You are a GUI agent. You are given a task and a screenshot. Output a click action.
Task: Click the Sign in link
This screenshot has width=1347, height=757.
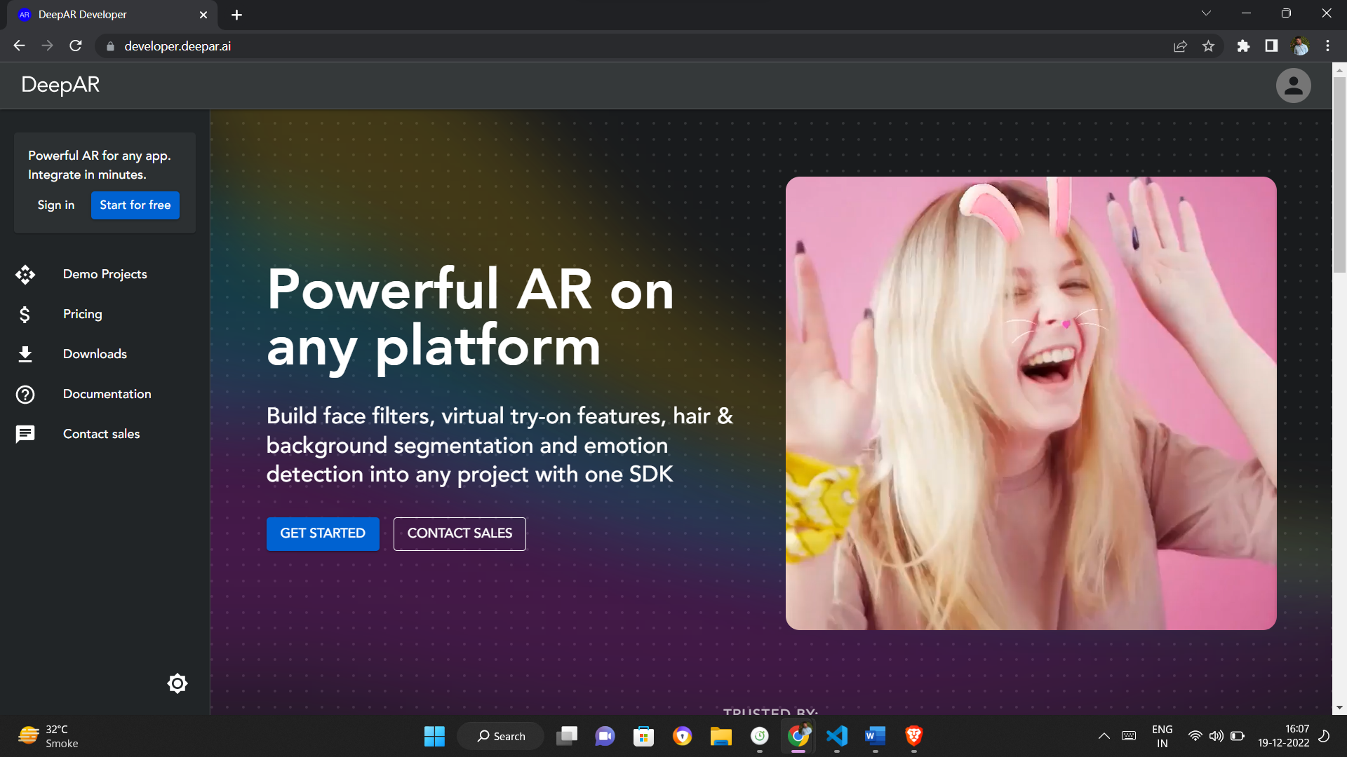[56, 205]
